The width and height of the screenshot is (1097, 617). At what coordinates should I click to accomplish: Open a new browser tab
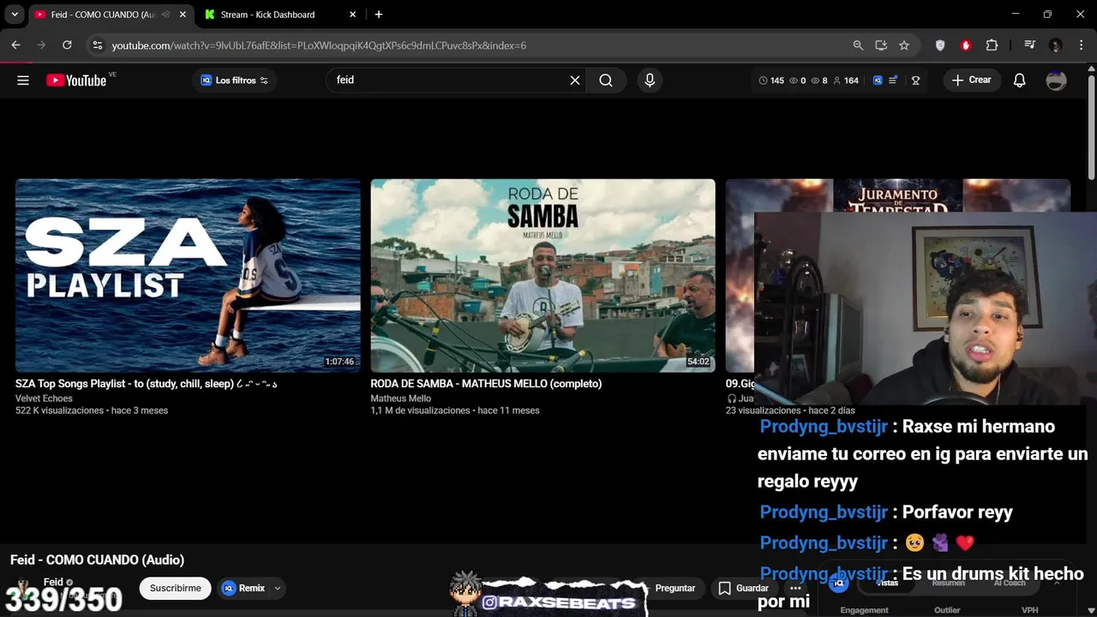pyautogui.click(x=379, y=15)
